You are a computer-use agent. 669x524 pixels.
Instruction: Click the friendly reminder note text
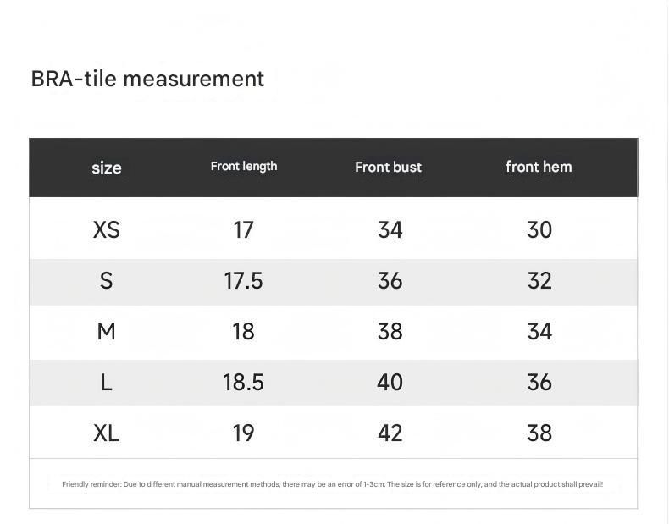(333, 485)
